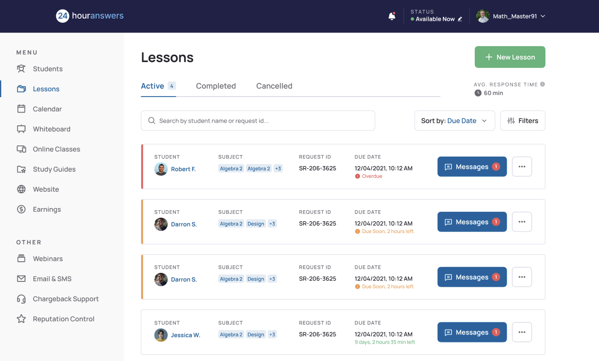Click the clock icon beside 60 min
599x361 pixels.
click(478, 93)
